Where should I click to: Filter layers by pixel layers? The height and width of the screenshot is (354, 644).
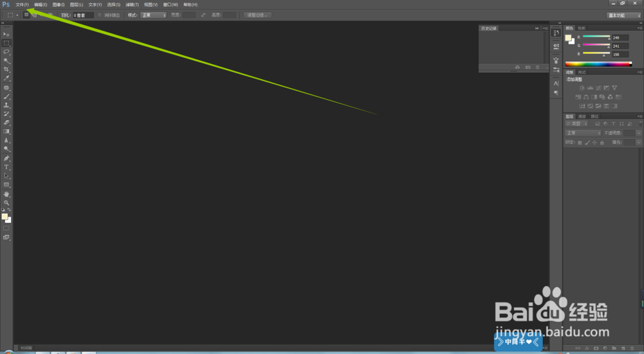tap(597, 124)
